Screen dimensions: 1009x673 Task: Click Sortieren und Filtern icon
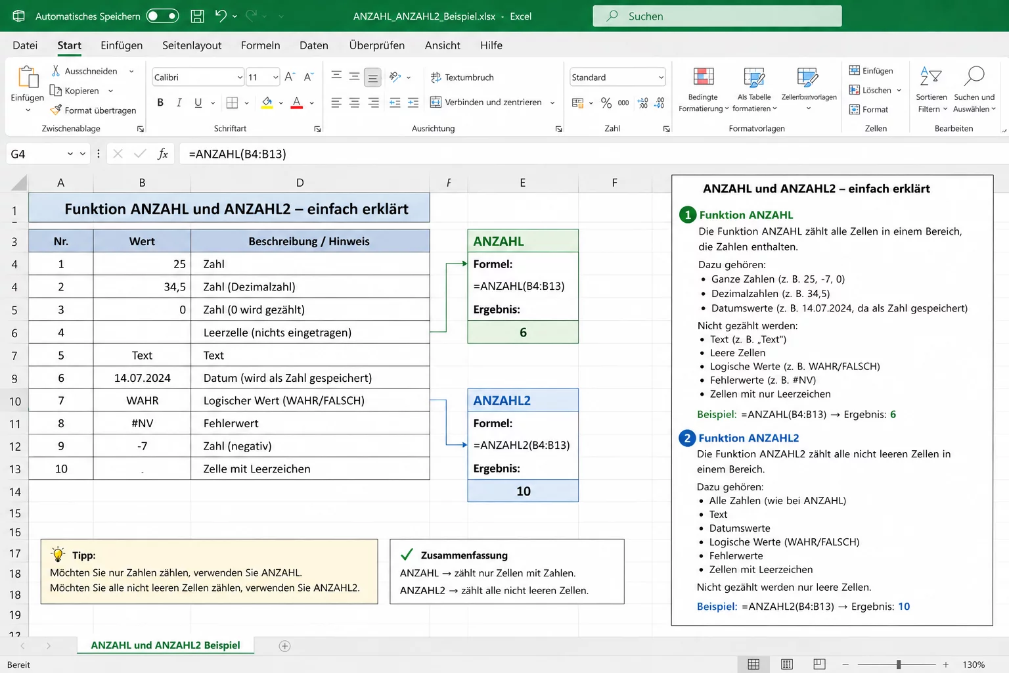click(931, 78)
